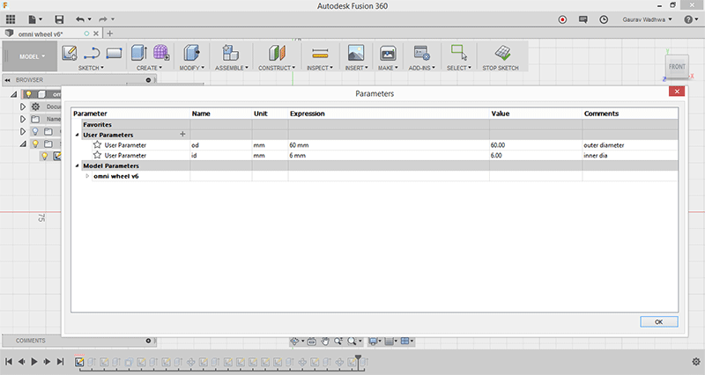The image size is (705, 375).
Task: Redo the last action
Action: coord(103,19)
